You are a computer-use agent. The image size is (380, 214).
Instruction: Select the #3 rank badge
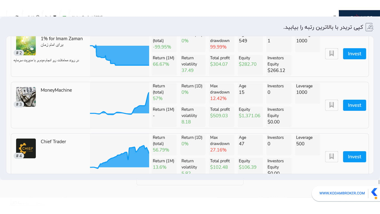(19, 104)
